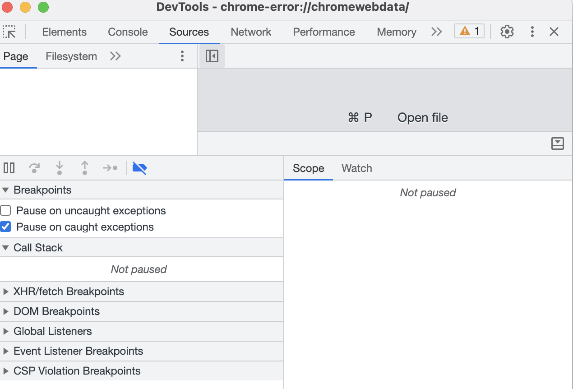Show more navigator tabs chevron
573x389 pixels.
tap(116, 56)
